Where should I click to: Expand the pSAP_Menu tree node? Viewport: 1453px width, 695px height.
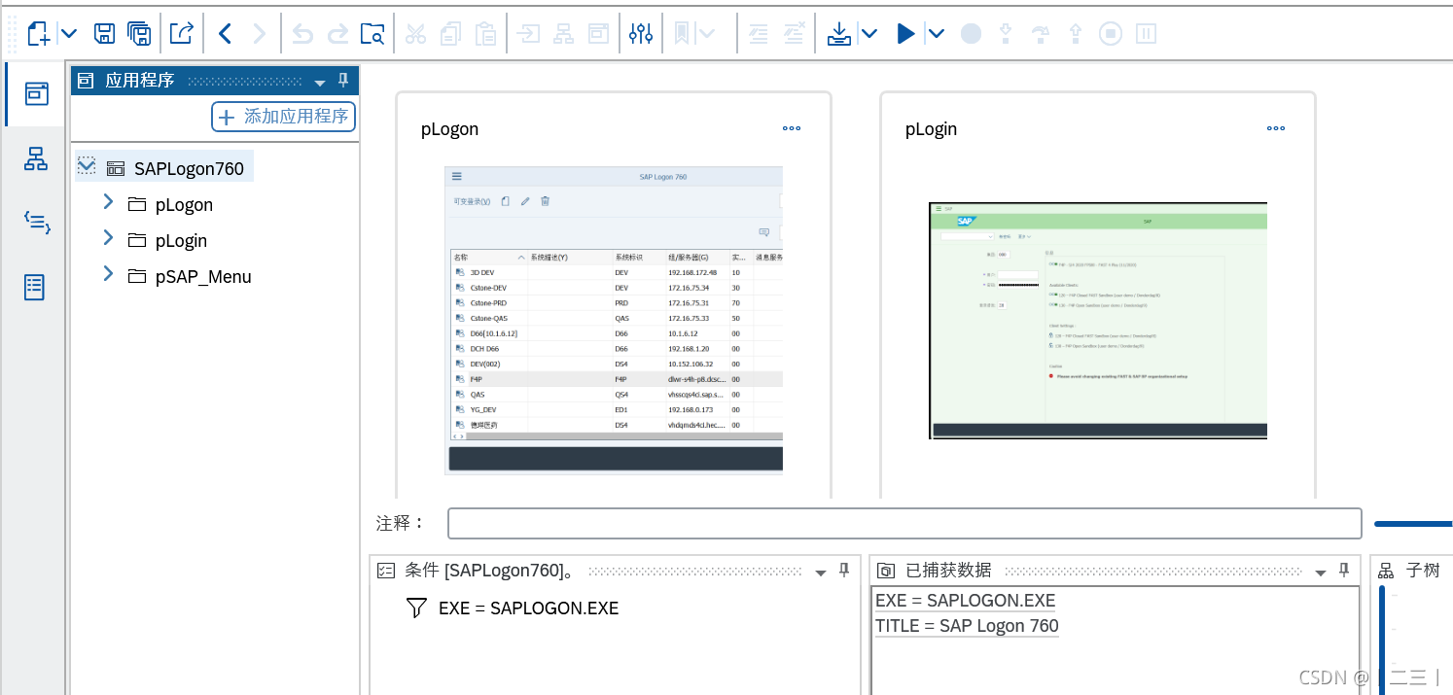tap(108, 274)
